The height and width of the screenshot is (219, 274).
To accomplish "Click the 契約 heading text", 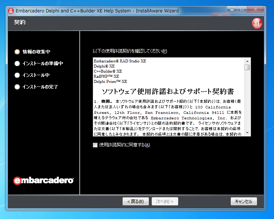I will [20, 22].
